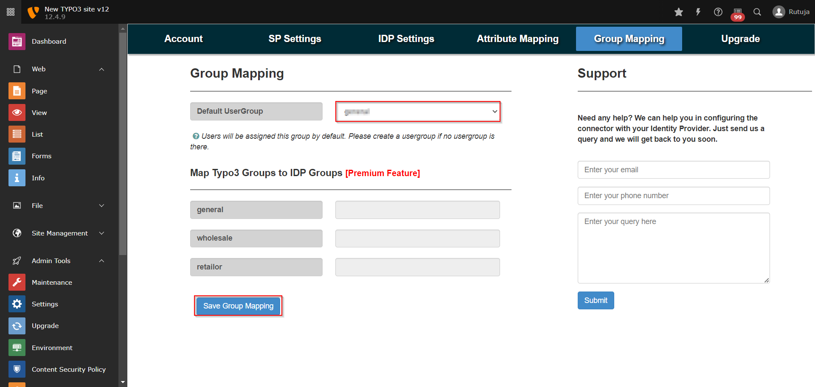The height and width of the screenshot is (387, 815).
Task: Click the Enter your email field
Action: (673, 170)
